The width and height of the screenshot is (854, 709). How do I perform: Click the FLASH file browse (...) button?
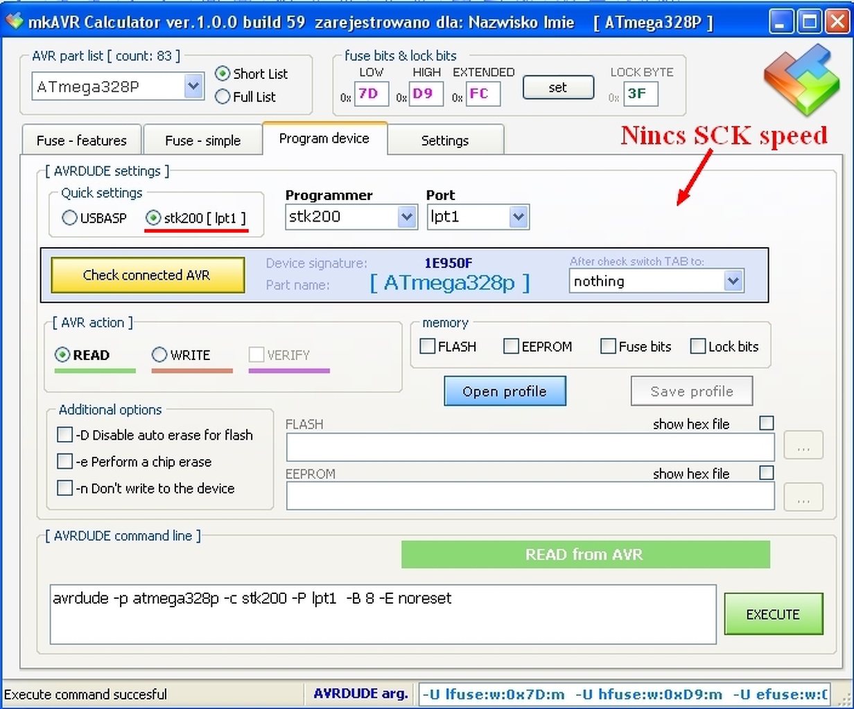tap(803, 445)
